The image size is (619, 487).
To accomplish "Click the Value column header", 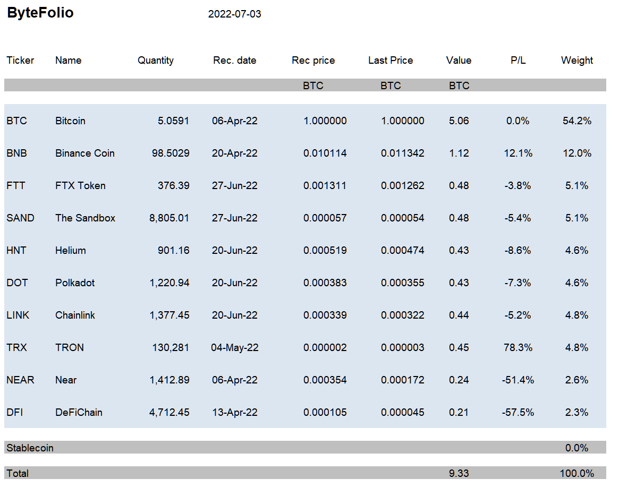I will pyautogui.click(x=459, y=61).
